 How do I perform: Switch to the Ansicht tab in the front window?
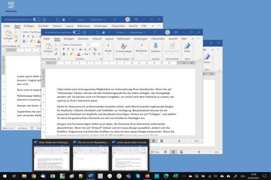[173, 39]
